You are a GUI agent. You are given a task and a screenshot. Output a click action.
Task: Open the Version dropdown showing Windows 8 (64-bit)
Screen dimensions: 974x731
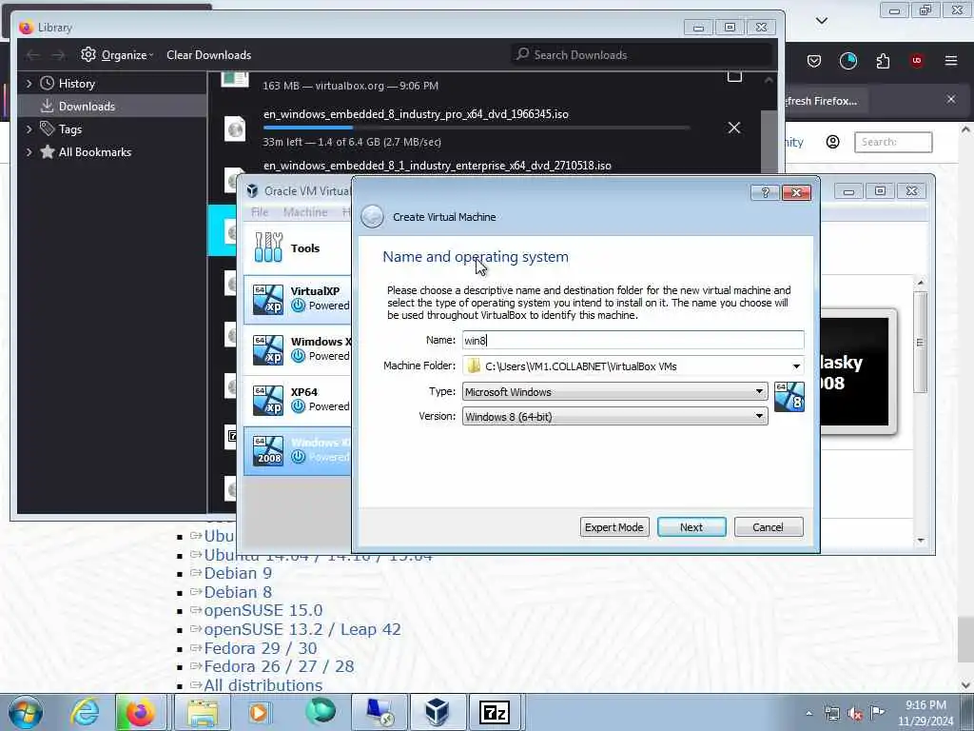point(615,417)
